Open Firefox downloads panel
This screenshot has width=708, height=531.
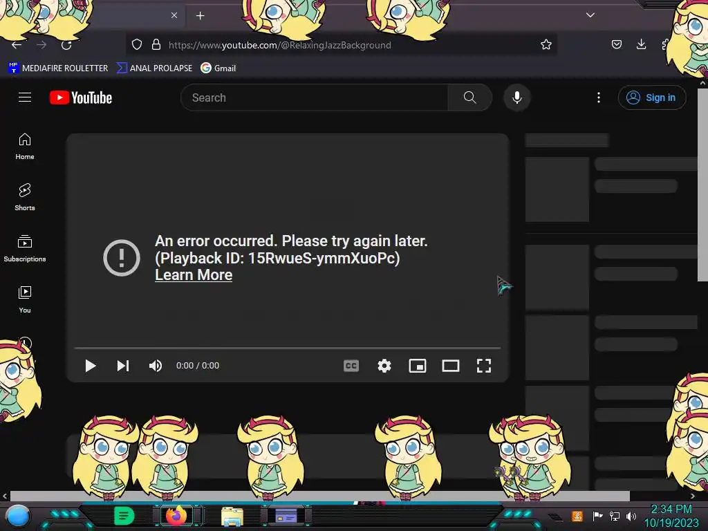coord(641,44)
